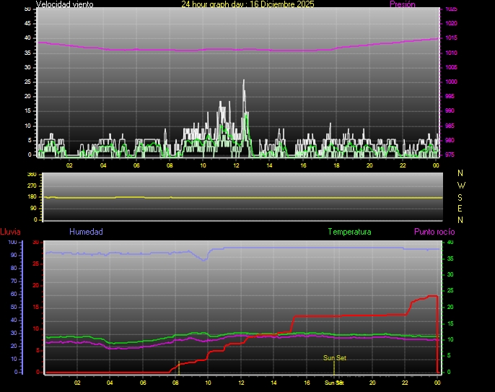The image size is (495, 392).
Task: Click the Sun Set marker text
Action: pyautogui.click(x=333, y=358)
